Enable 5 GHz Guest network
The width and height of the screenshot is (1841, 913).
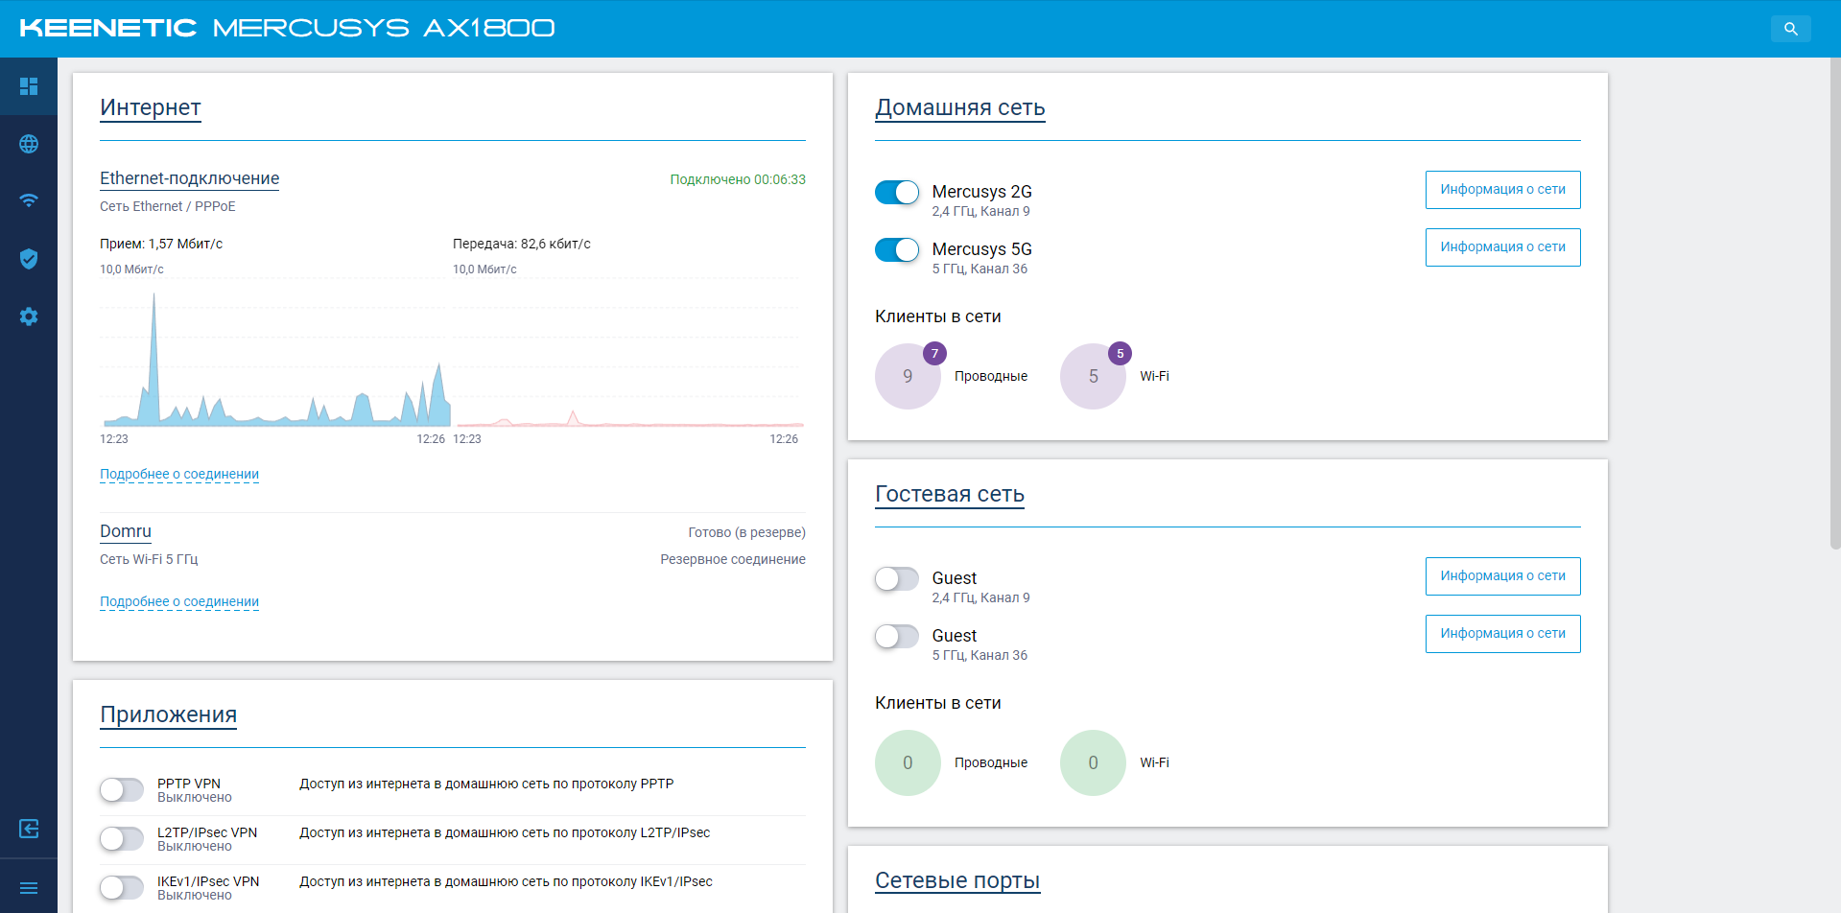897,636
